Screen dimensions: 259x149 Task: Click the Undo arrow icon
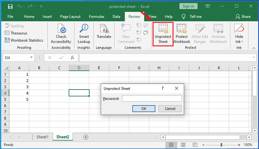click(19, 6)
